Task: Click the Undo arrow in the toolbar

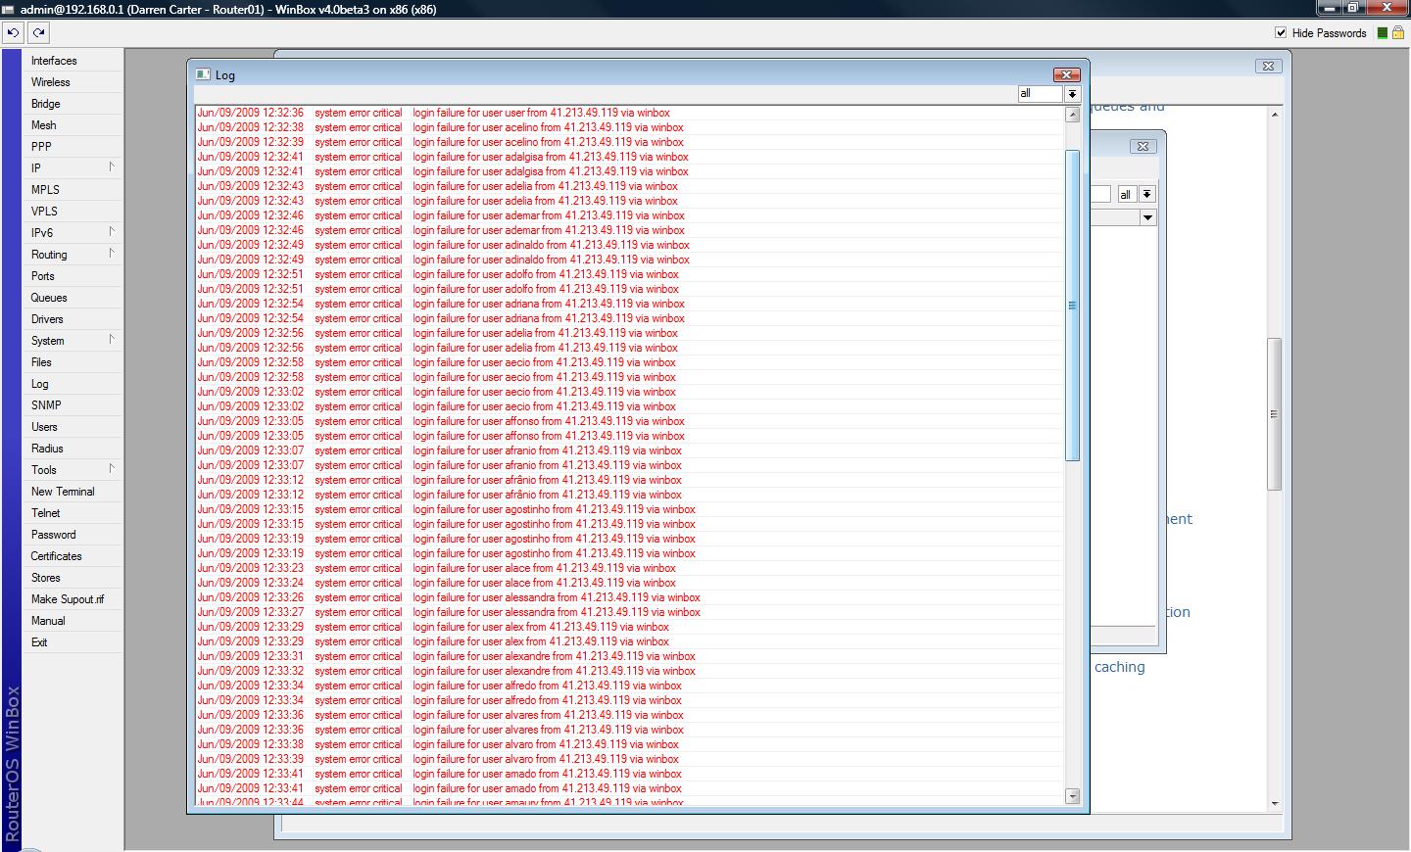Action: pyautogui.click(x=13, y=32)
